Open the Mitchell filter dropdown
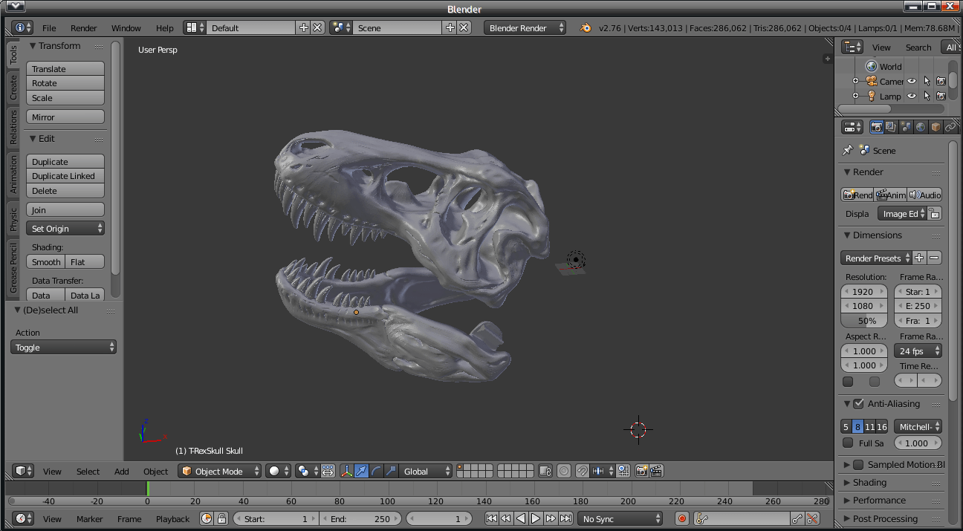Image resolution: width=963 pixels, height=531 pixels. click(918, 426)
